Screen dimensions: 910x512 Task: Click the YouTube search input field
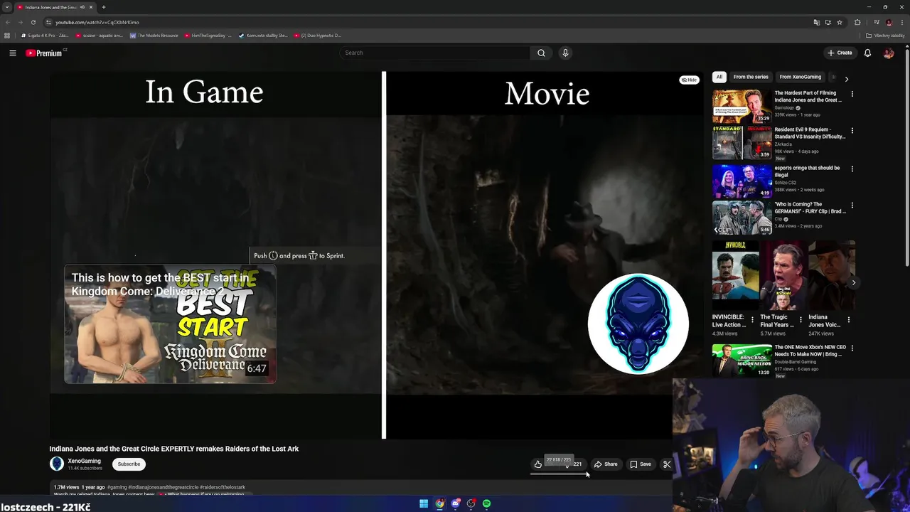pos(435,53)
